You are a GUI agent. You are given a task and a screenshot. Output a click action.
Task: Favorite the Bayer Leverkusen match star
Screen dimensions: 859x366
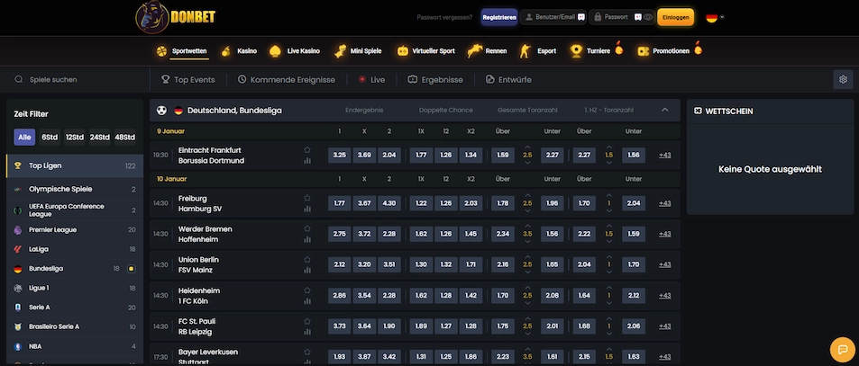pos(307,352)
